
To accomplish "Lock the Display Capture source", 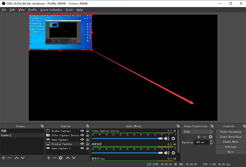I will pos(88,144).
